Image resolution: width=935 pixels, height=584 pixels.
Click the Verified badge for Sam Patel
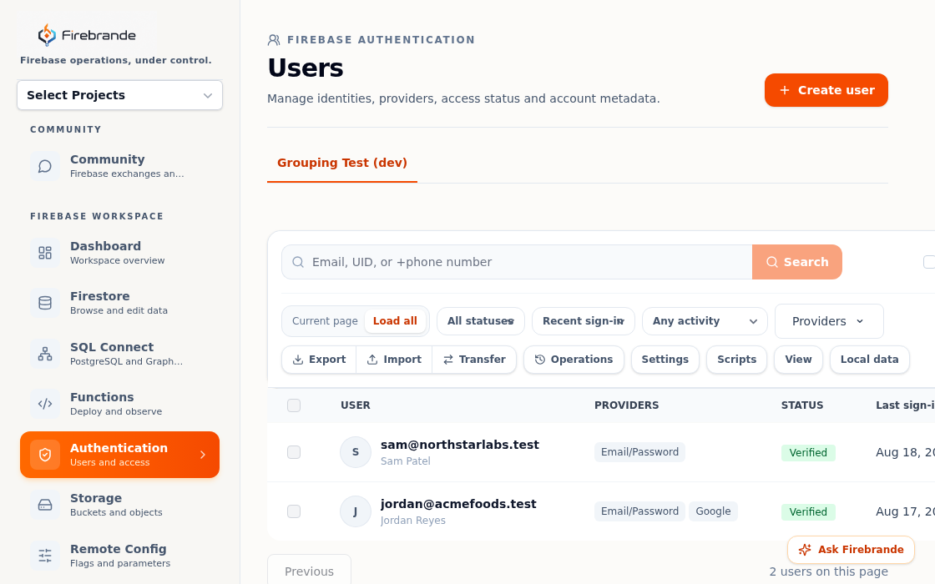[x=808, y=453]
